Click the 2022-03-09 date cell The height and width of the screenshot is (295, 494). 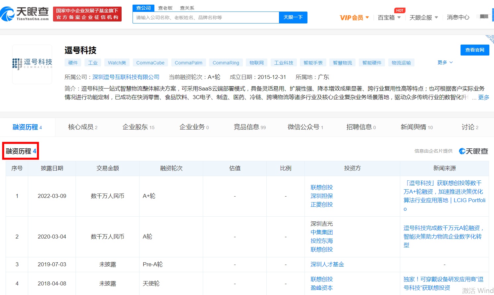click(x=52, y=196)
